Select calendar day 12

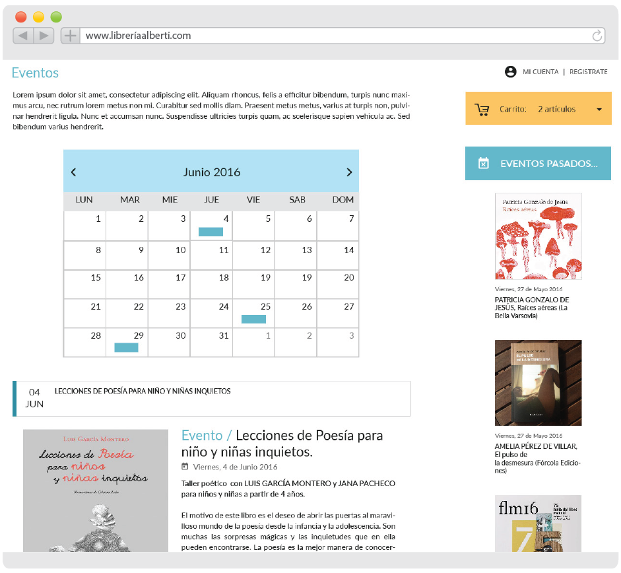point(254,255)
